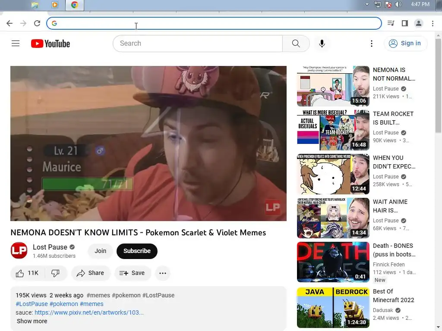Go to YouTube home via the logo

(51, 44)
